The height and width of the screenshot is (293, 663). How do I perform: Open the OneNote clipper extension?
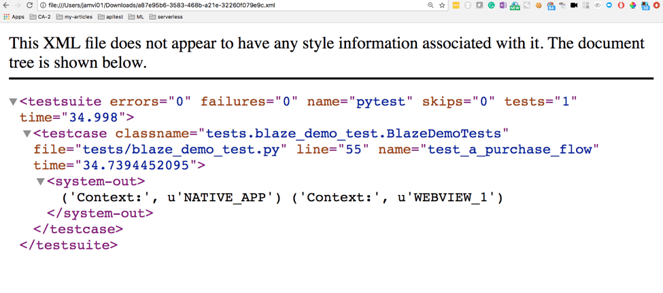click(x=503, y=5)
